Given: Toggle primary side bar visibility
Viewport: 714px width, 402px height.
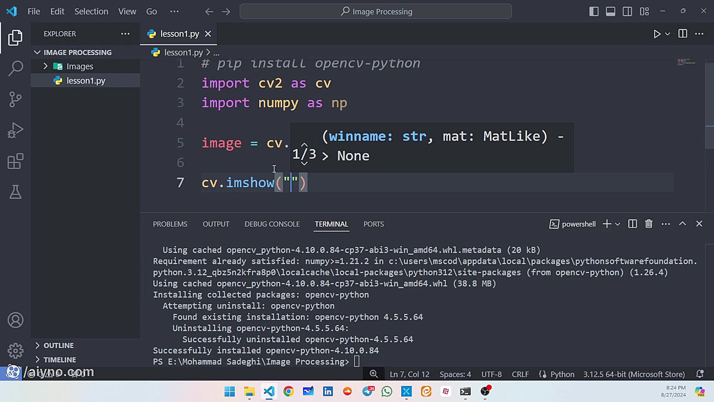Looking at the screenshot, I should click(x=594, y=12).
